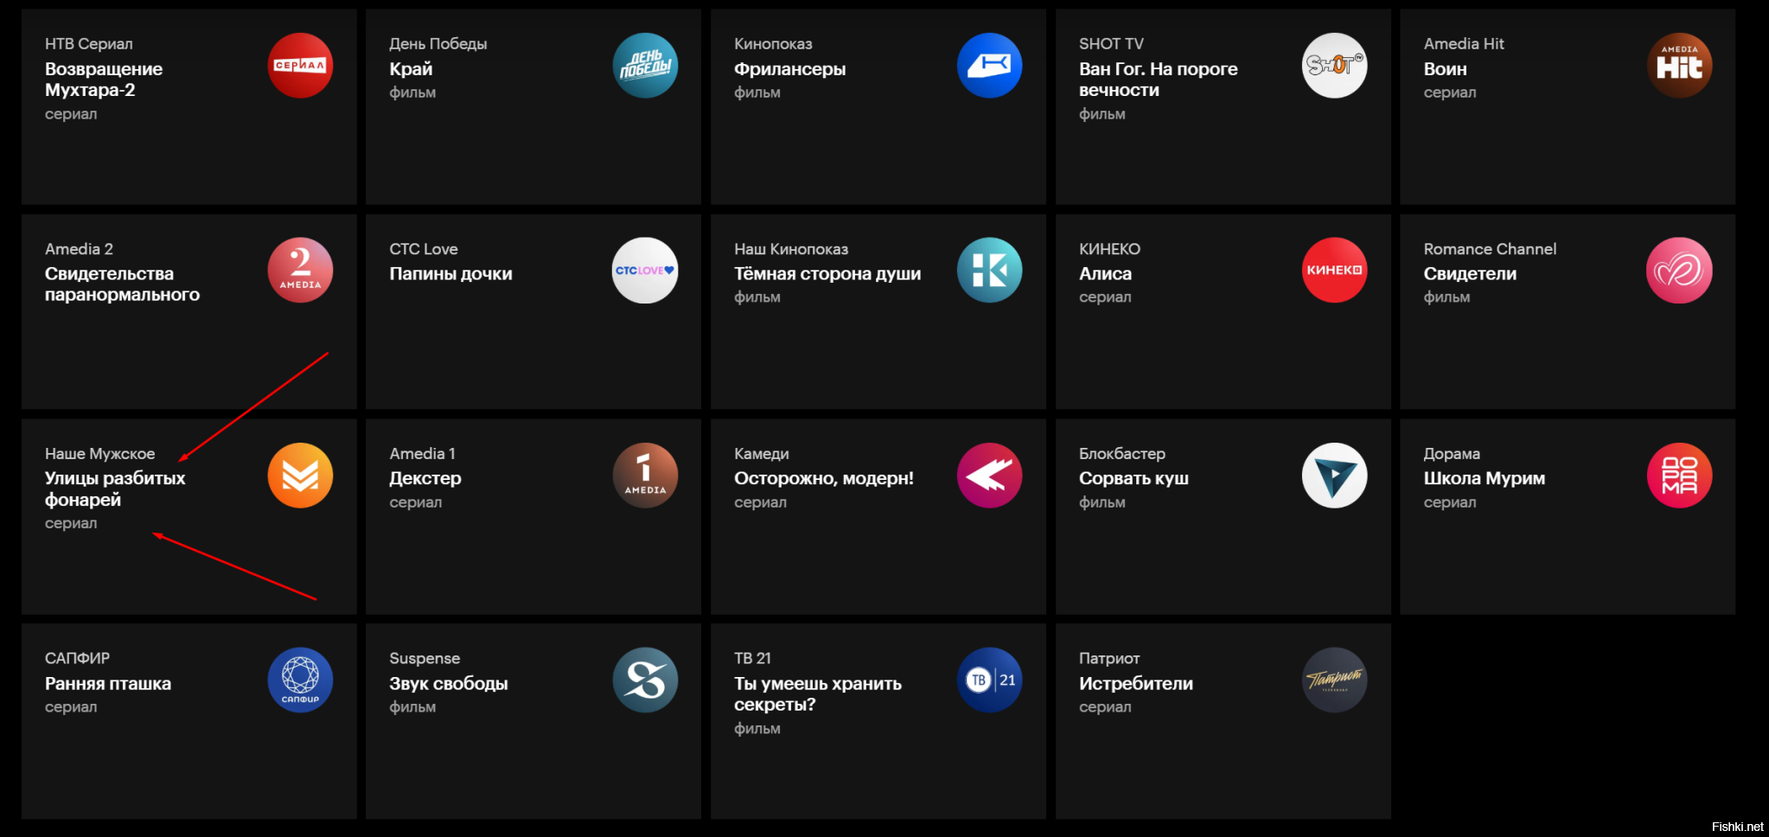Open the Патриот channel logo

1335,680
